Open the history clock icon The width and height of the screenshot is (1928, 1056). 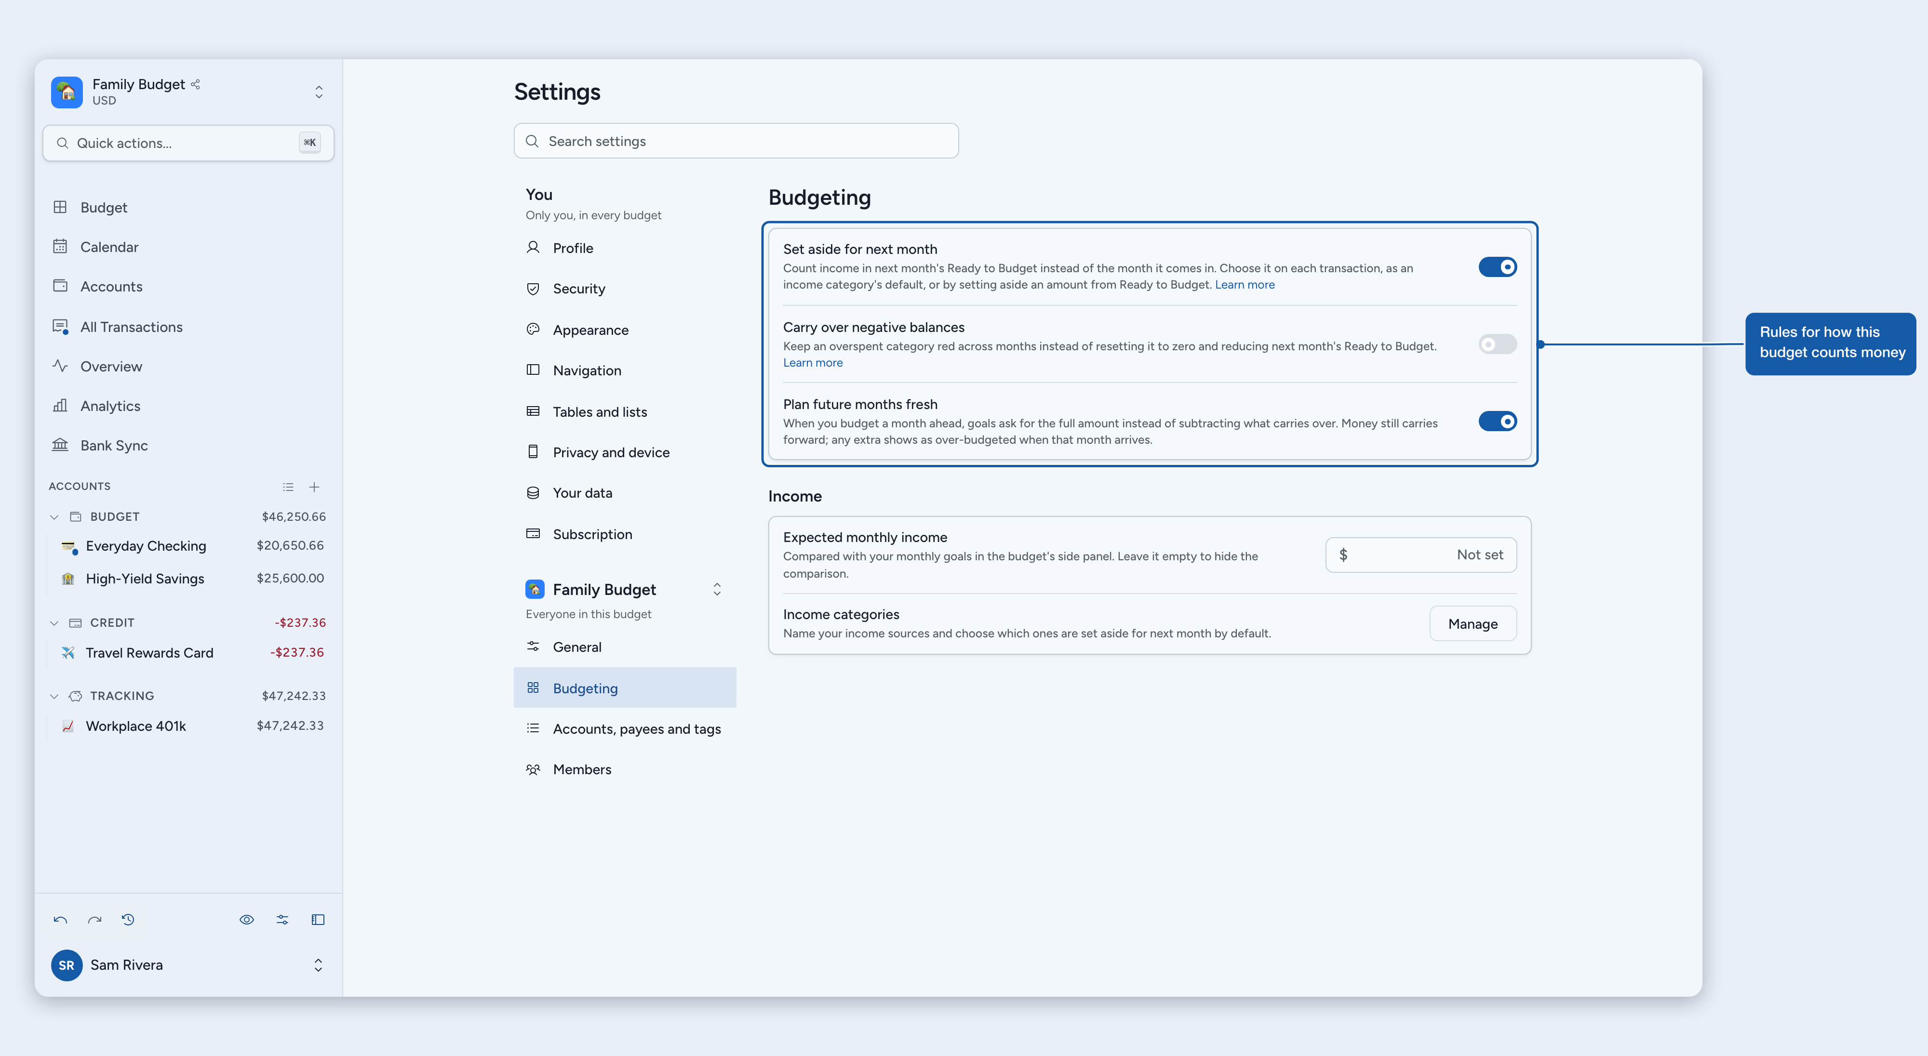coord(128,920)
